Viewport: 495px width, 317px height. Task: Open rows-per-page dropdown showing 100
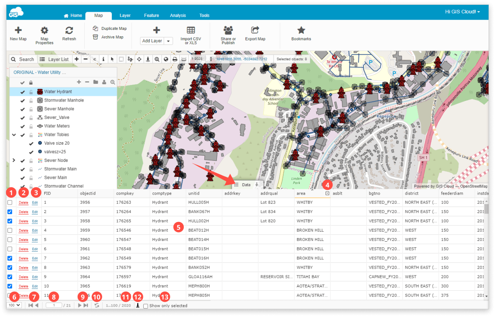coord(14,305)
